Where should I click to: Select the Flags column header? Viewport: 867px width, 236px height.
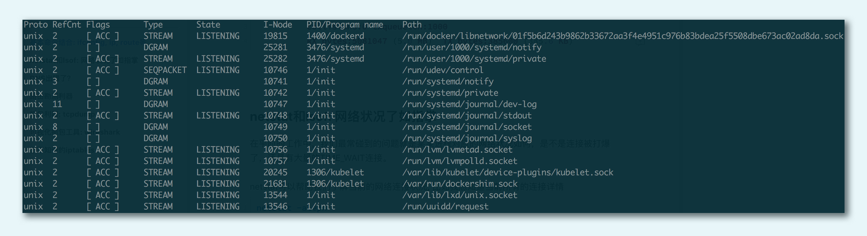[98, 25]
